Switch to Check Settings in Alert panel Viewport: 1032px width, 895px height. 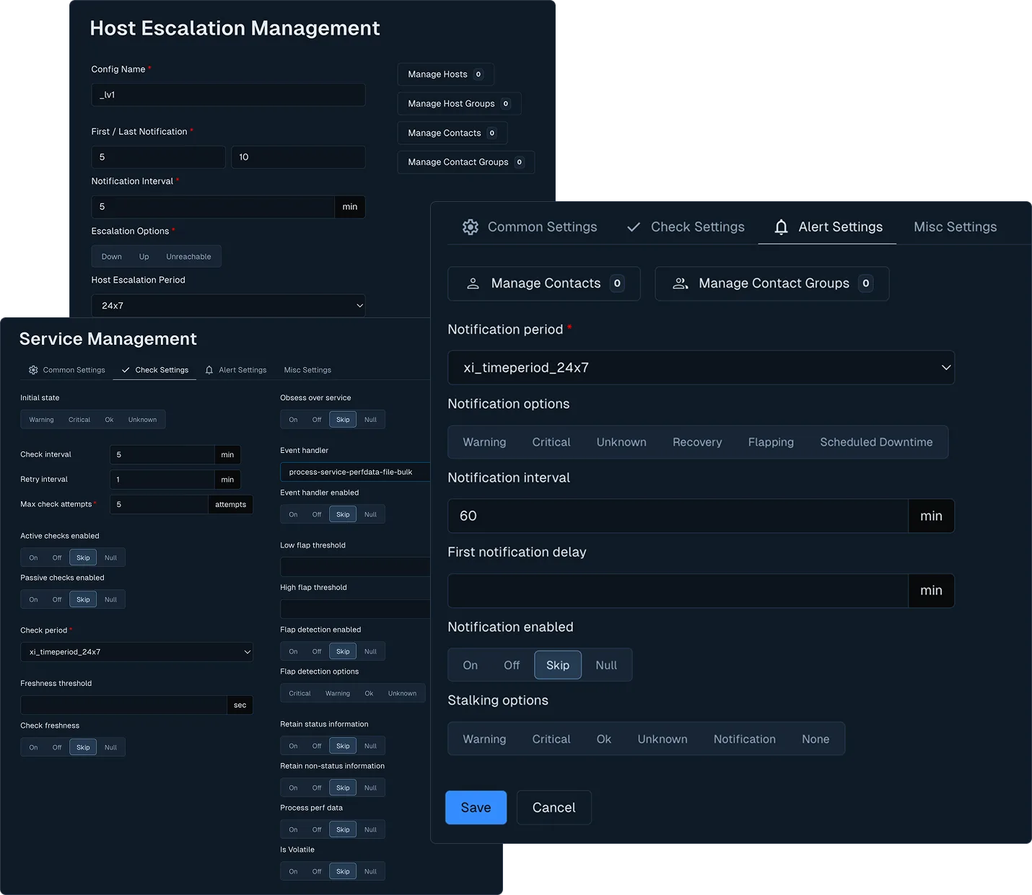[x=686, y=227]
